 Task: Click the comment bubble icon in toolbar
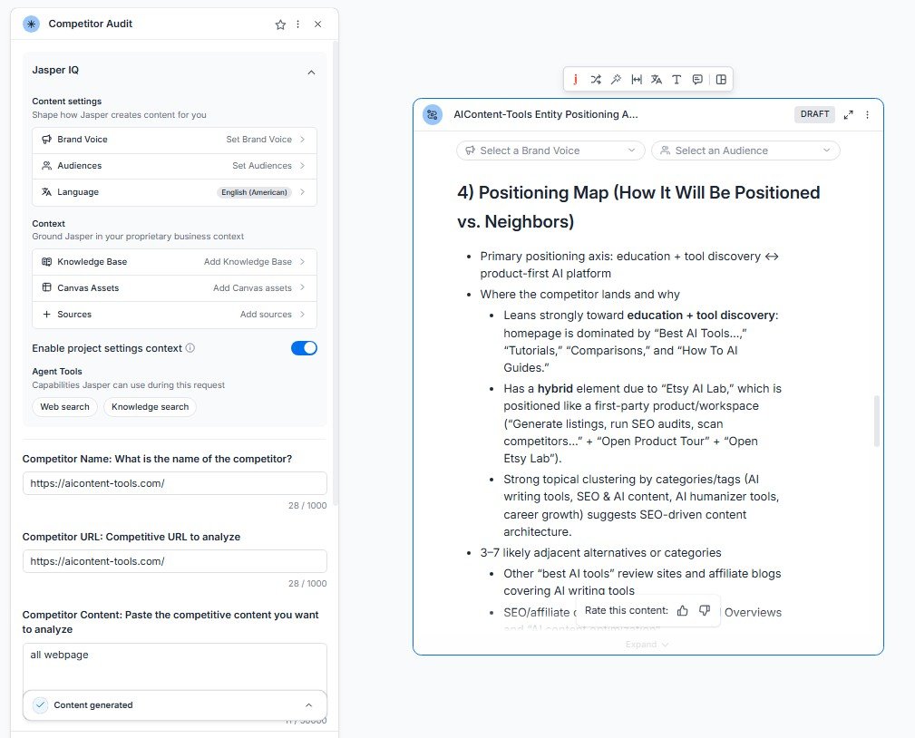[697, 80]
